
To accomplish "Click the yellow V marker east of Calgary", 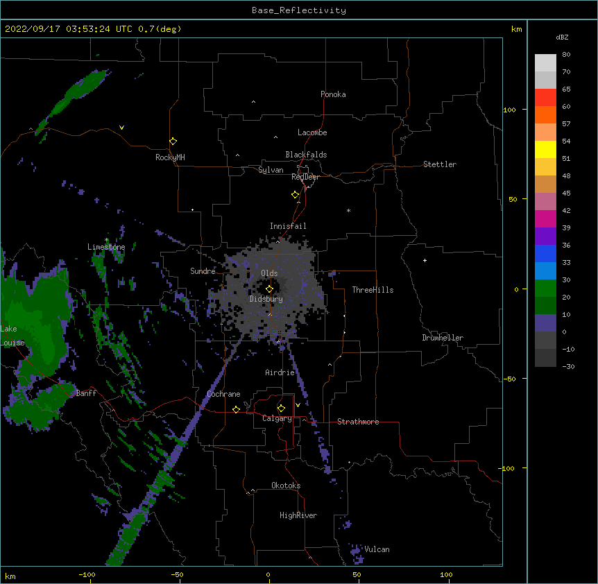I will point(298,405).
